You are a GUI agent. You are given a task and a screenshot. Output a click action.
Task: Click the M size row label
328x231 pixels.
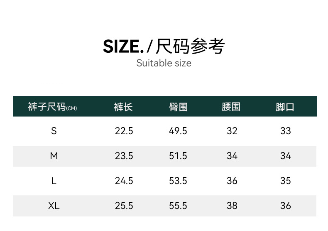coord(54,156)
